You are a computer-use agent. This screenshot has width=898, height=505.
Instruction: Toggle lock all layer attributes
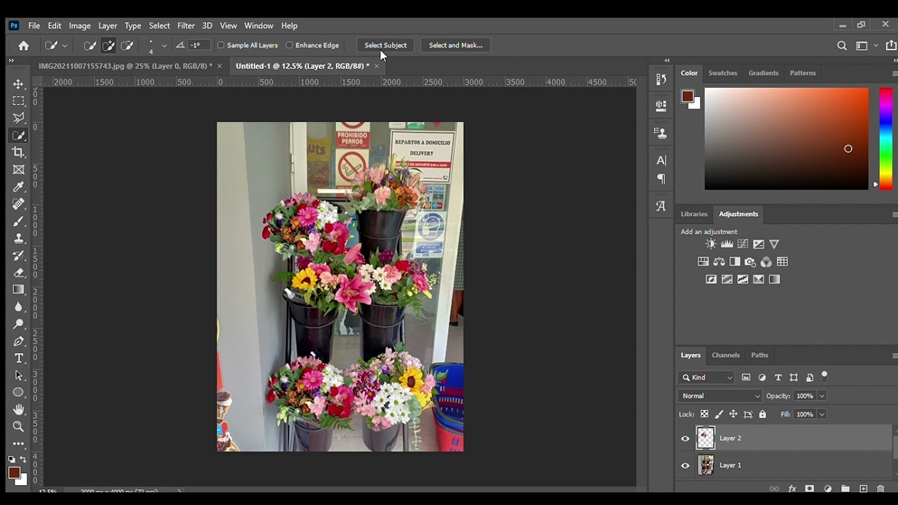pyautogui.click(x=763, y=415)
